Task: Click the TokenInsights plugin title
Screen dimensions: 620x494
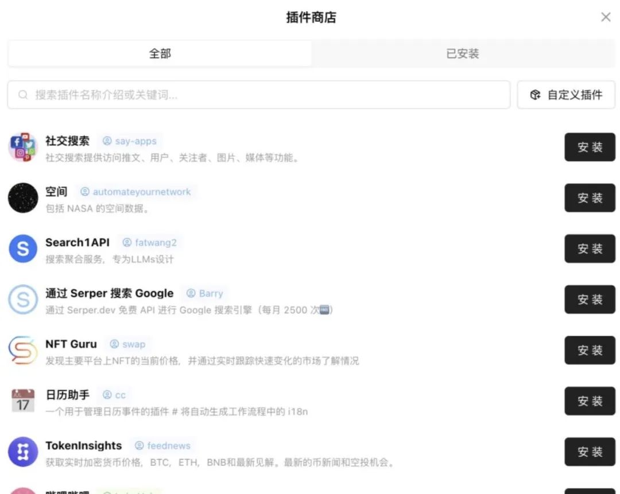Action: pyautogui.click(x=83, y=445)
